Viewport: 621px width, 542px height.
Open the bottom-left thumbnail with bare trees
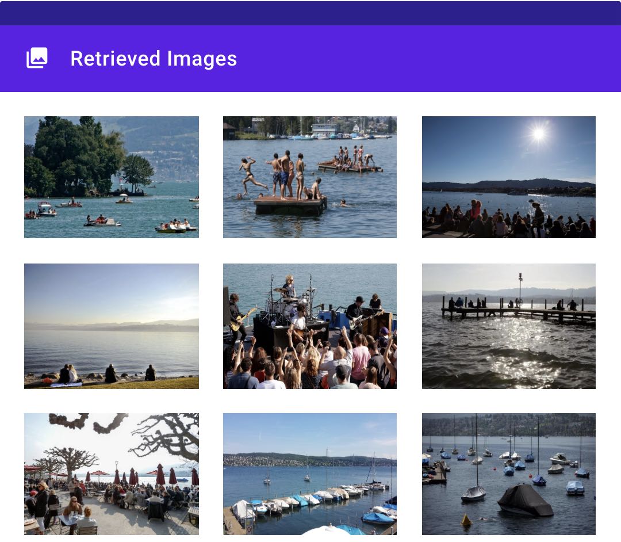[x=112, y=474]
